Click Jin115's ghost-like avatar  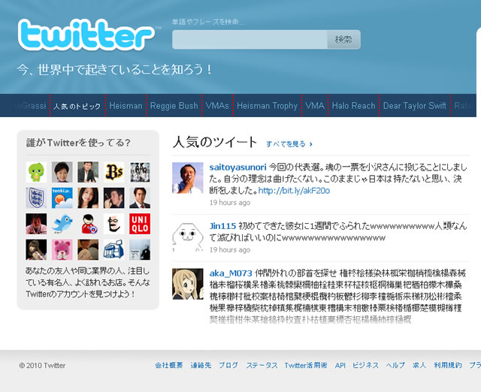pos(187,237)
